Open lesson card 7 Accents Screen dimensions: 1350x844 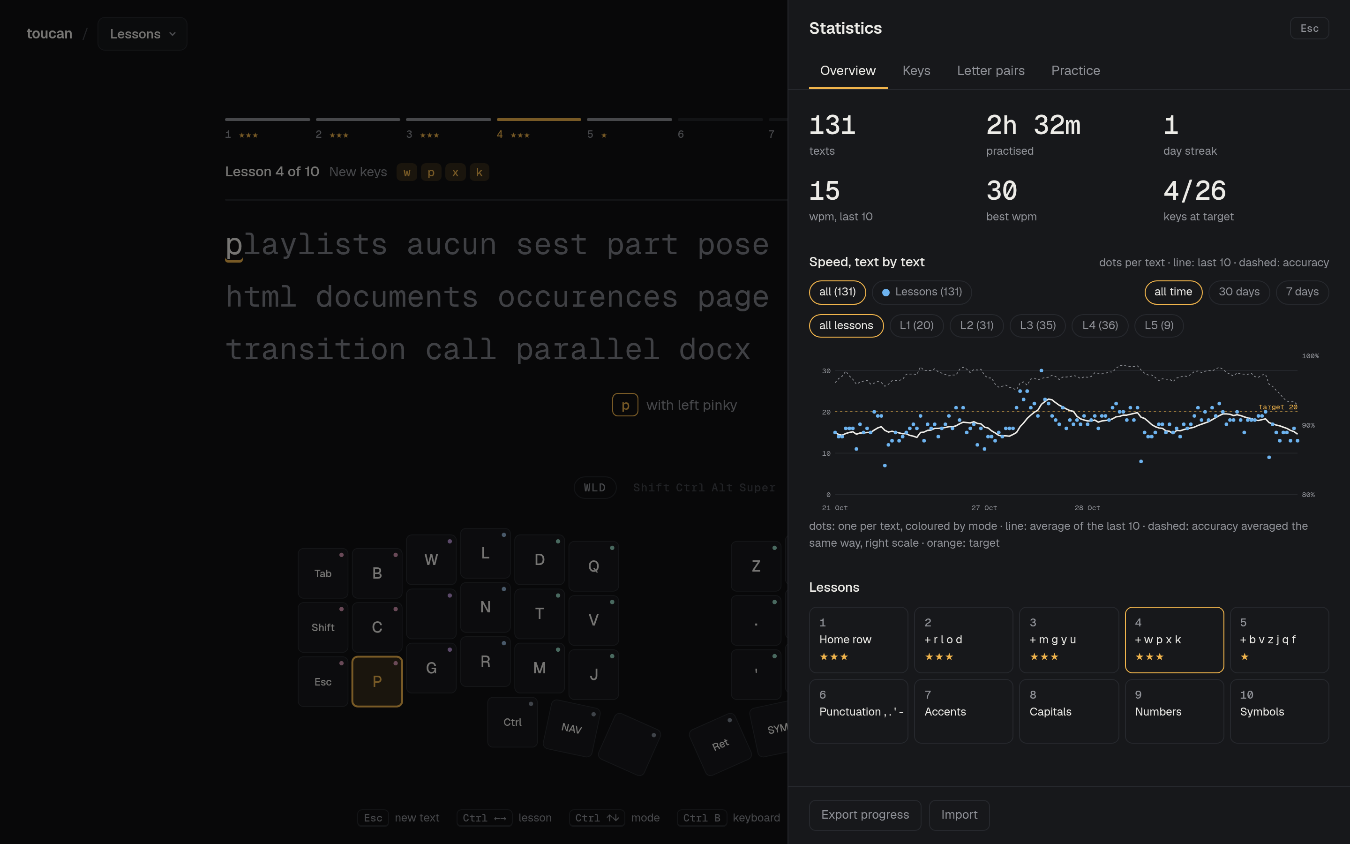click(x=963, y=711)
